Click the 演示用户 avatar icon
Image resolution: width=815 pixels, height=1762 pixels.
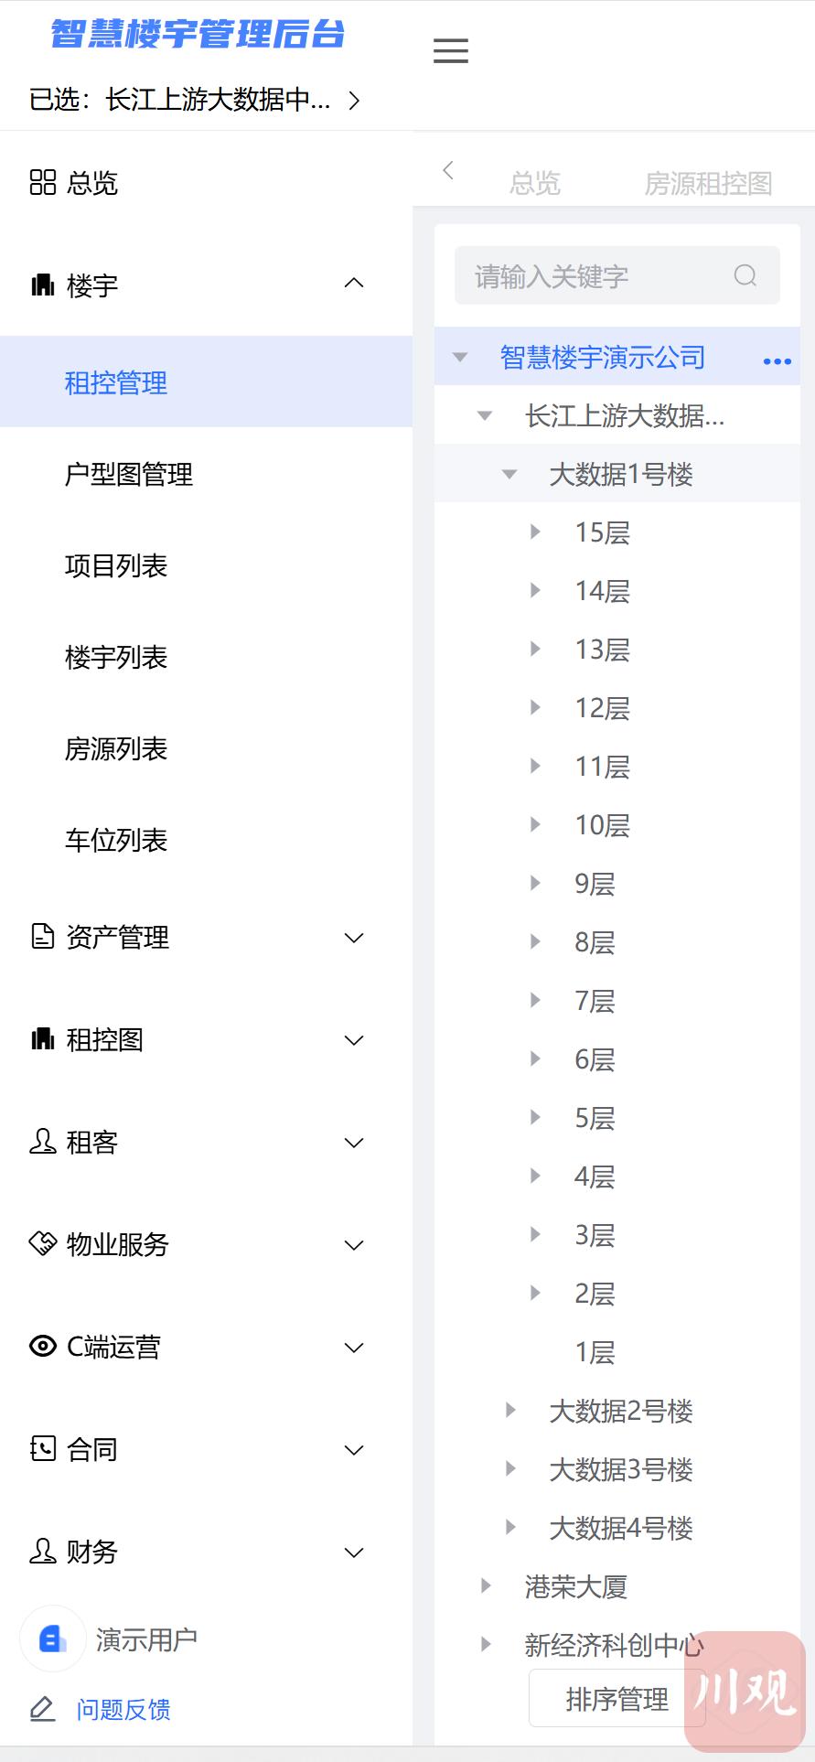tap(53, 1638)
